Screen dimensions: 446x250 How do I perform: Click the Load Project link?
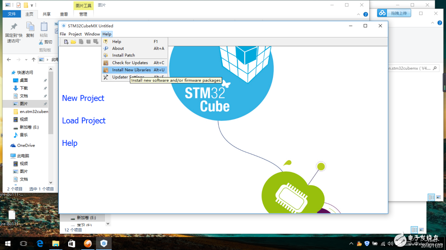pyautogui.click(x=84, y=121)
